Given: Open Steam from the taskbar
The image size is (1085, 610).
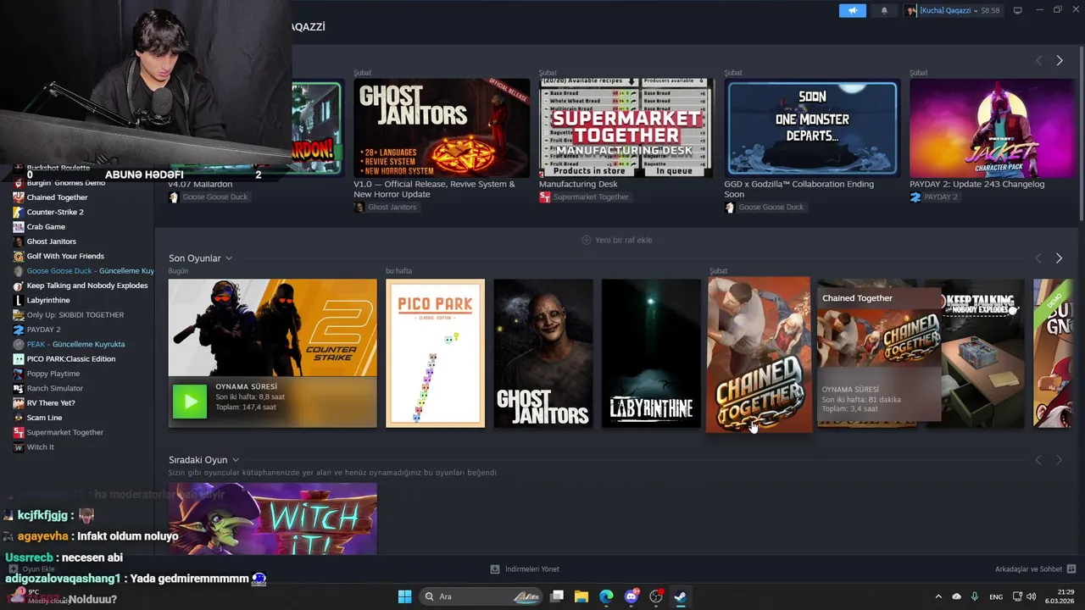Looking at the screenshot, I should click(x=681, y=596).
